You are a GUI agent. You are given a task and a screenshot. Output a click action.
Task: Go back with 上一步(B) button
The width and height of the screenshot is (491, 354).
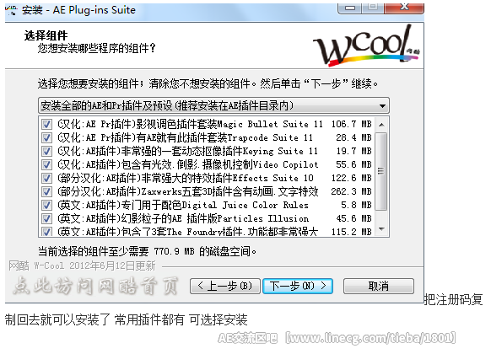tap(225, 286)
